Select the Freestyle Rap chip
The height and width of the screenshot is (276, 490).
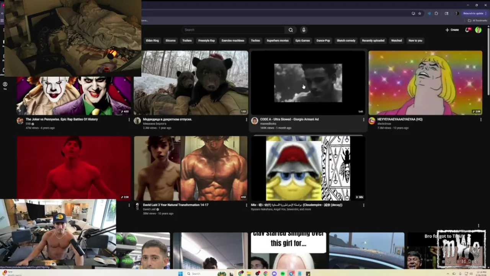point(207,41)
